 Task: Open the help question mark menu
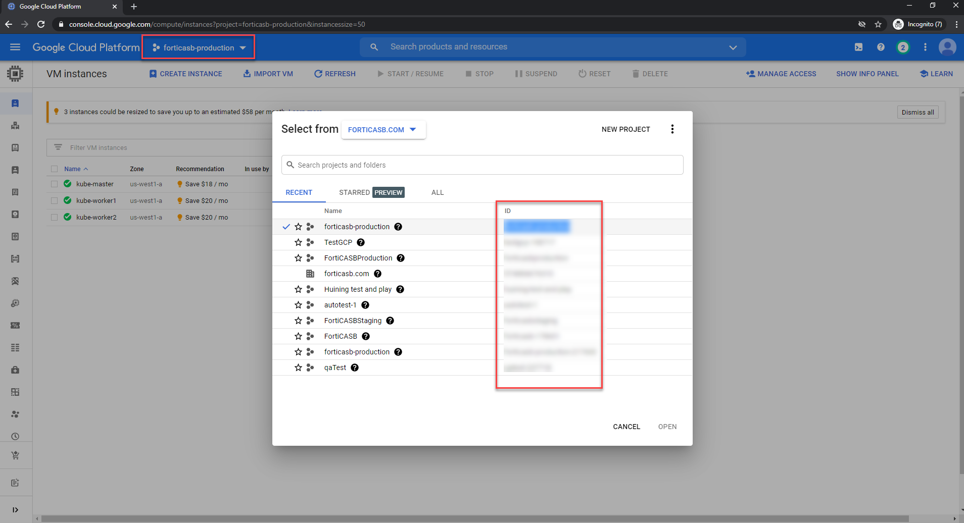[881, 47]
